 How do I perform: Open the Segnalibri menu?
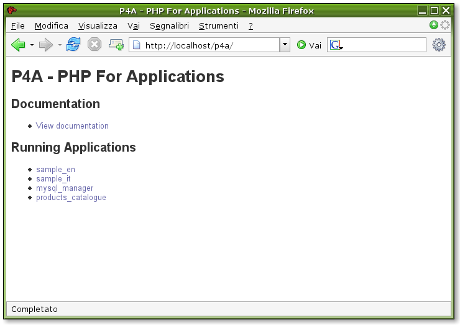coord(169,25)
